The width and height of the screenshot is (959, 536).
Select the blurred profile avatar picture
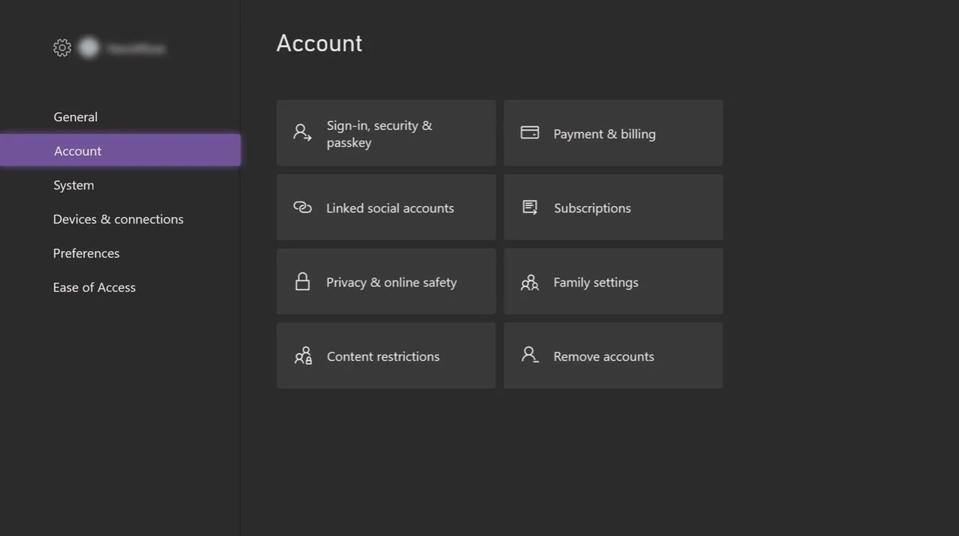click(x=89, y=48)
